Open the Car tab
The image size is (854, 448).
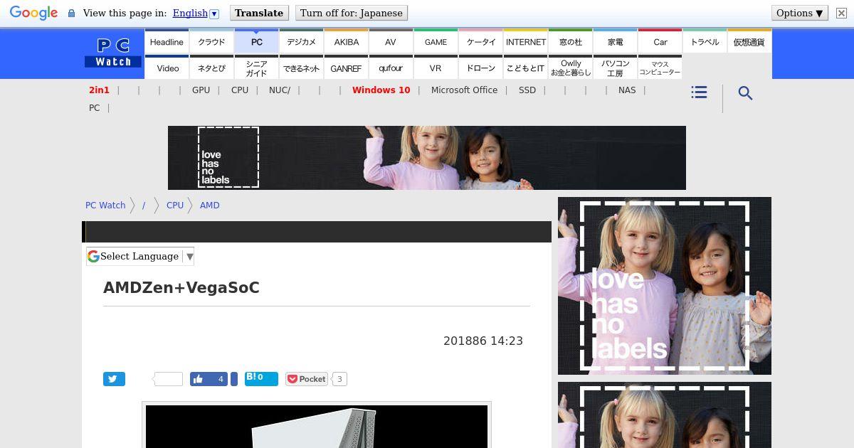[660, 42]
